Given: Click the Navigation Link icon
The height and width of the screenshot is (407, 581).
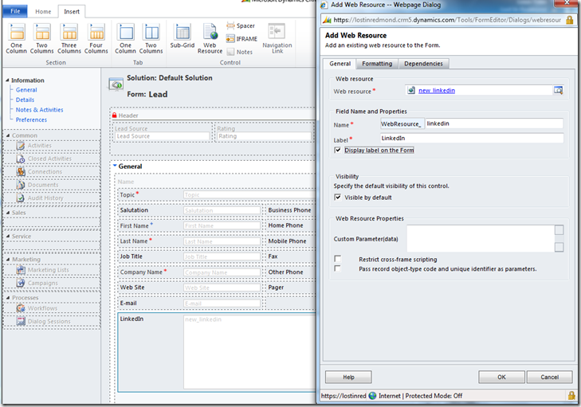Looking at the screenshot, I should point(277,32).
